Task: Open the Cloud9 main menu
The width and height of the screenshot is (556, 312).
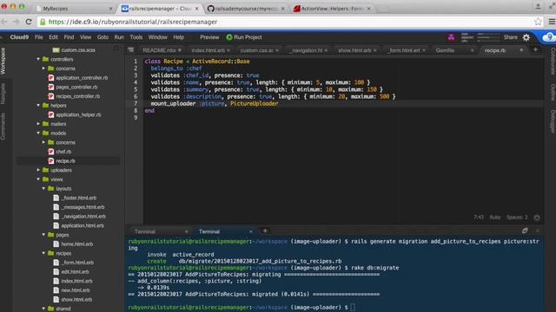Action: pyautogui.click(x=19, y=37)
